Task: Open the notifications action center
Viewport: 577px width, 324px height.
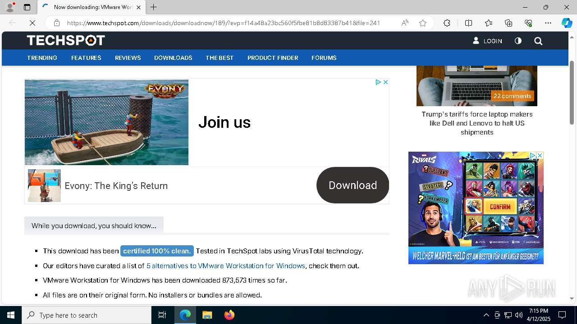Action: pos(562,315)
